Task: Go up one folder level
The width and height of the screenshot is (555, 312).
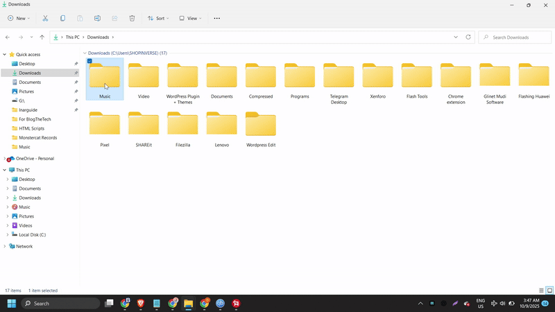Action: (42, 37)
